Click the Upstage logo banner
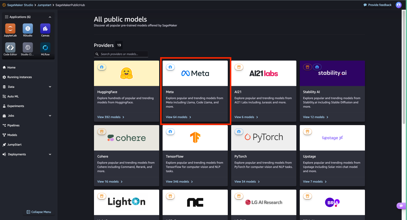This screenshot has width=407, height=220. (x=332, y=138)
